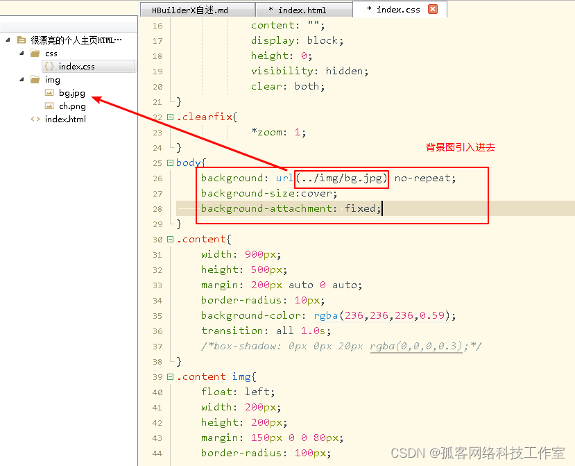
Task: Click the 'clear: both;' line
Action: point(289,86)
